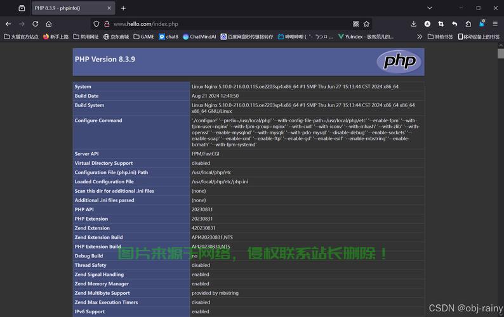Image resolution: width=504 pixels, height=317 pixels.
Task: Show more bookmarks via the overflow chevron
Action: 420,37
